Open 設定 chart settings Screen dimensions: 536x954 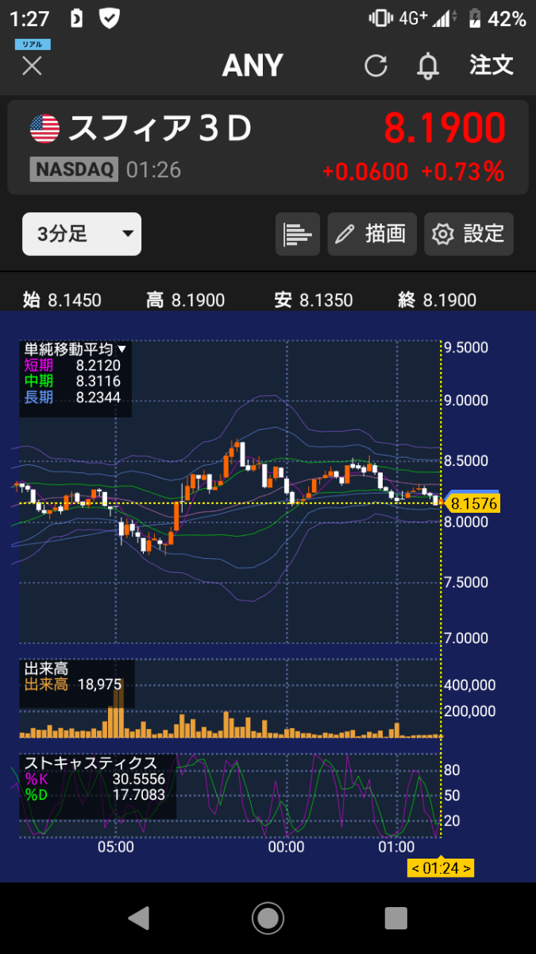(469, 234)
